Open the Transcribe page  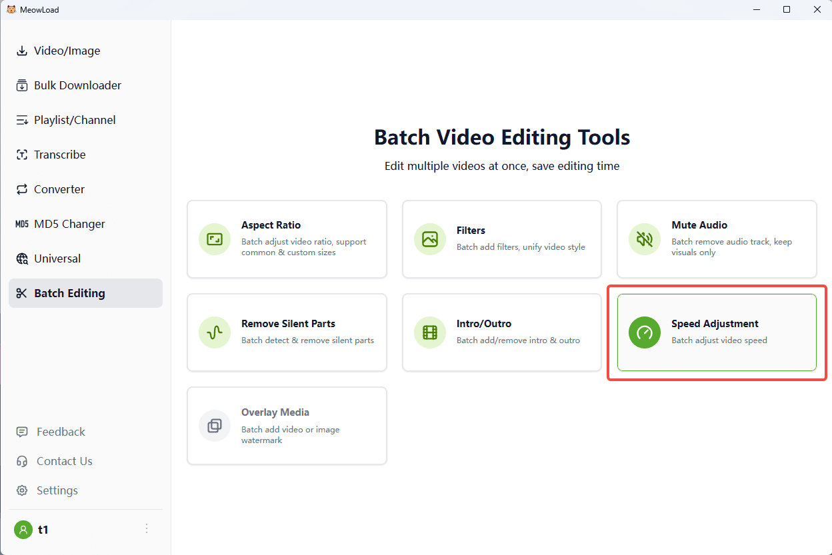(59, 155)
